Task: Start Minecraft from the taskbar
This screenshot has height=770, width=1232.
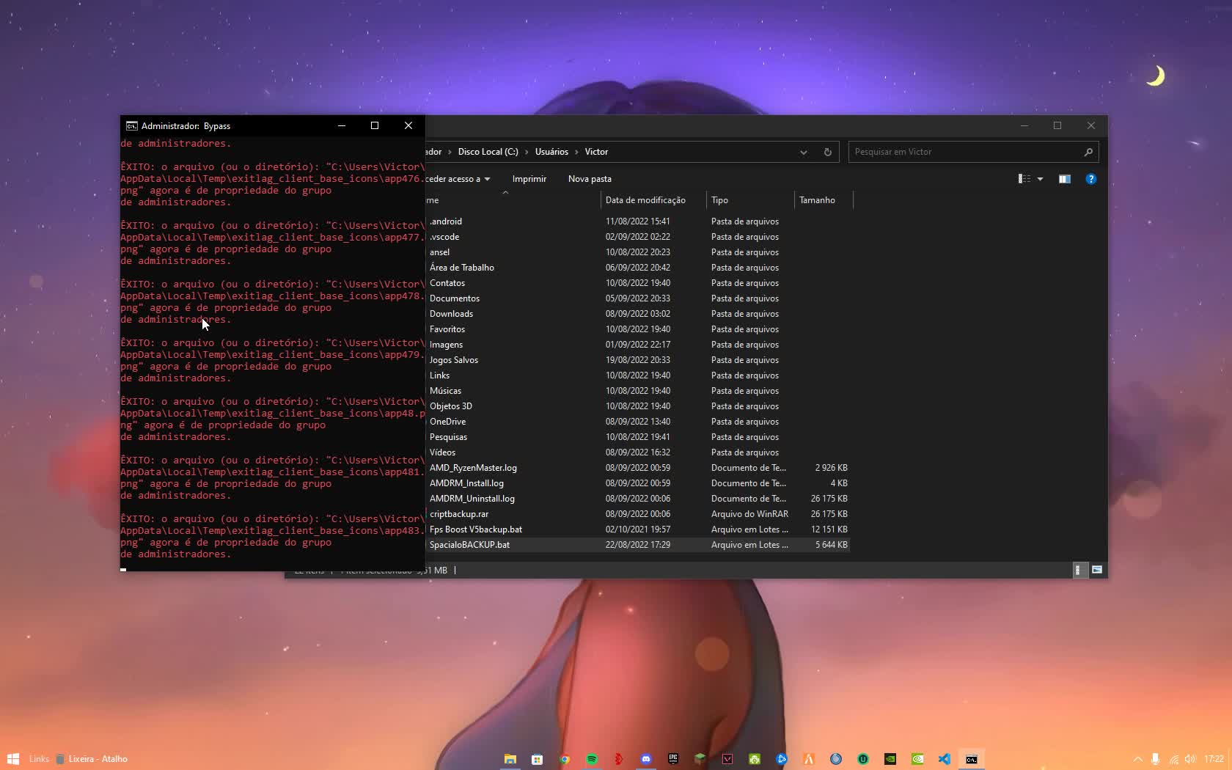Action: pos(699,759)
